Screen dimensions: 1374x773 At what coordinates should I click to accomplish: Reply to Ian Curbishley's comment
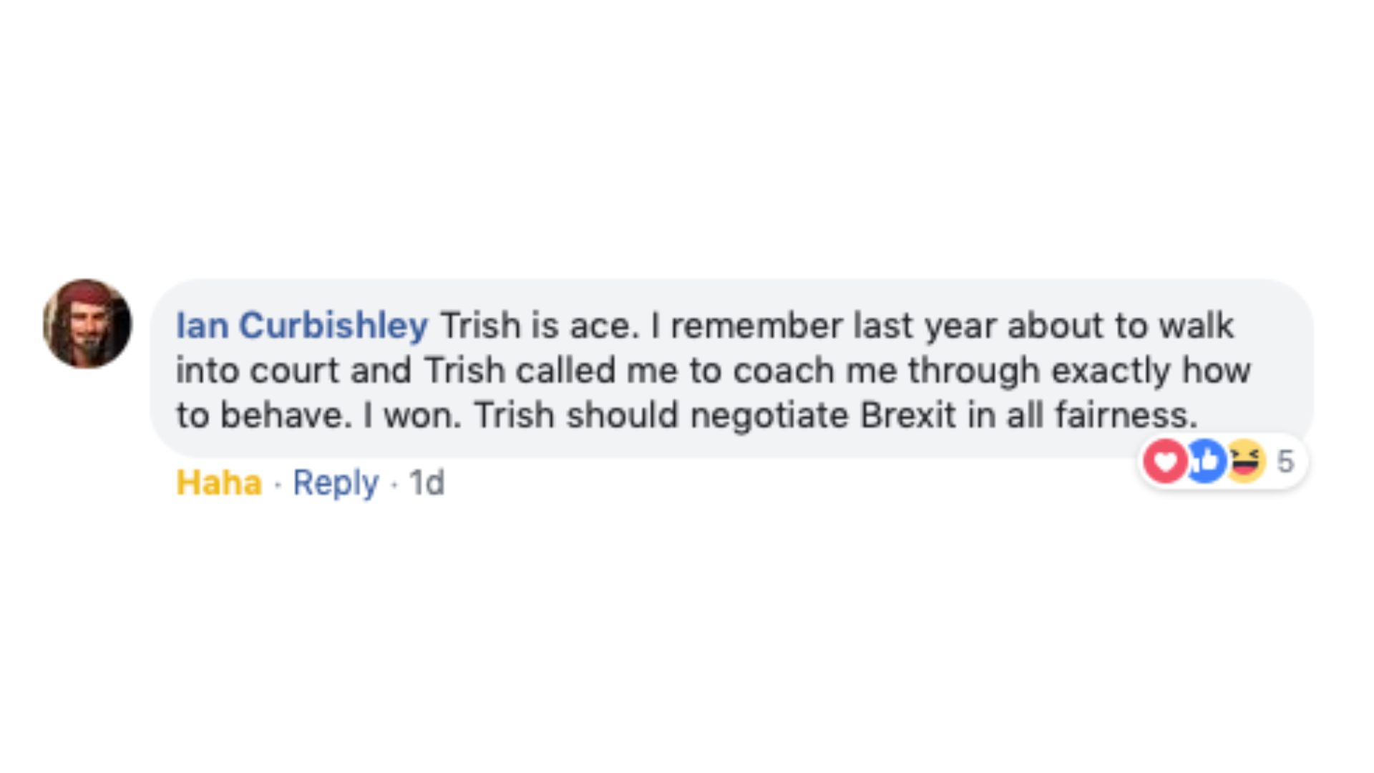[x=336, y=483]
